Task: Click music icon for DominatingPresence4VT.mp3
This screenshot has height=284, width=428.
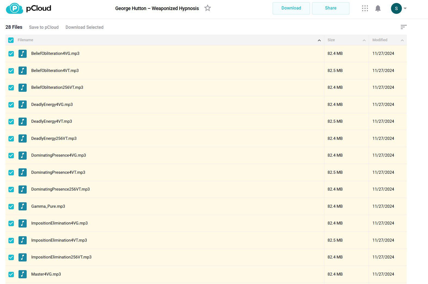Action: click(x=23, y=172)
